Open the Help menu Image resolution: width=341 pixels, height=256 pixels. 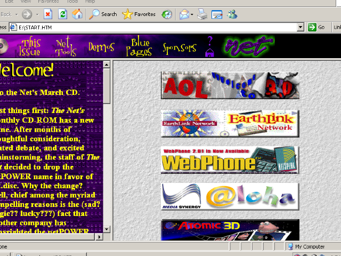(x=90, y=2)
